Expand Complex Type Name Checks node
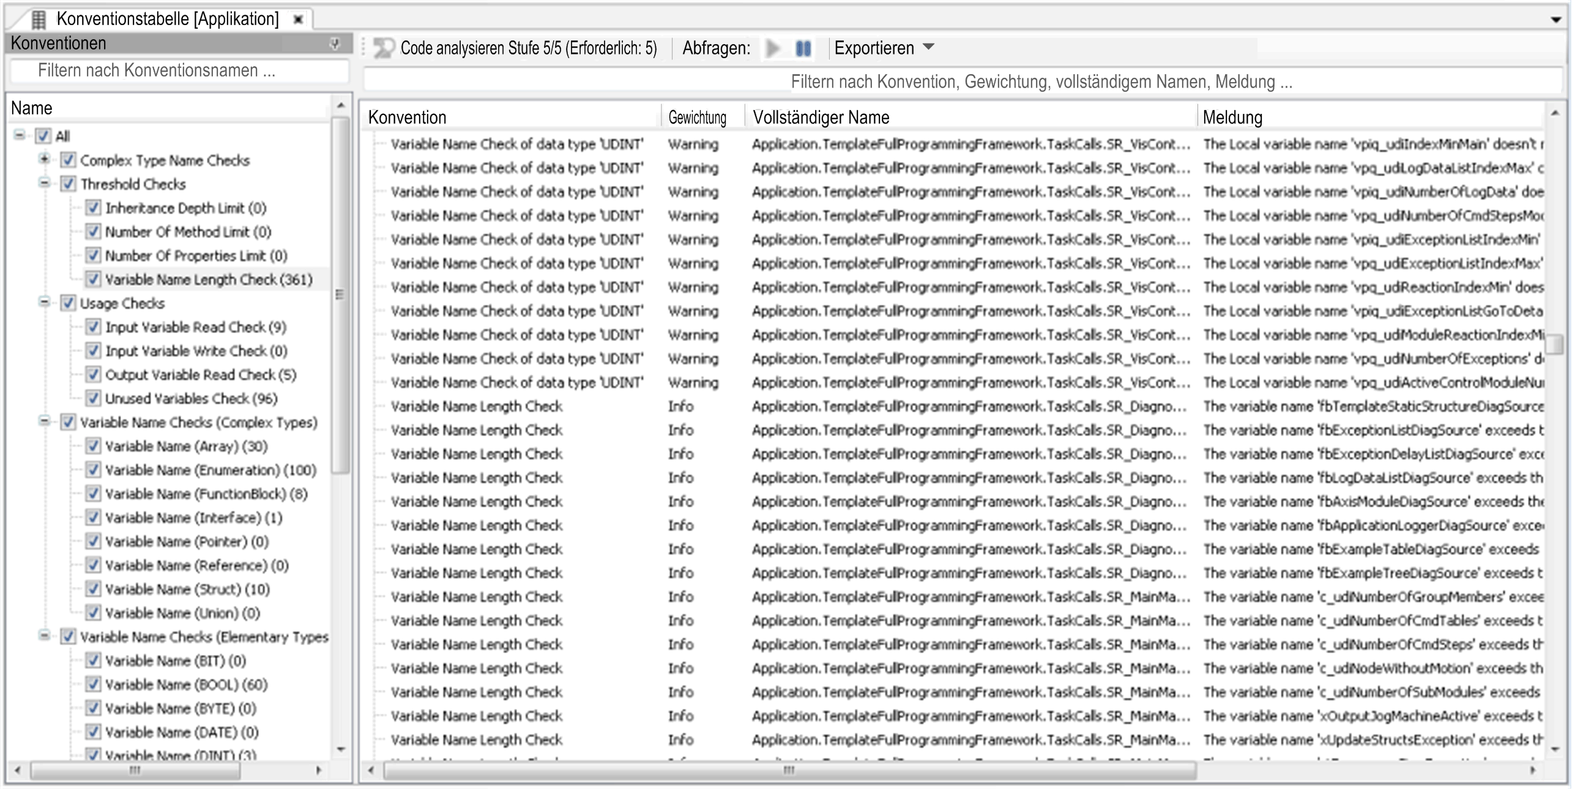This screenshot has width=1572, height=789. (x=44, y=159)
